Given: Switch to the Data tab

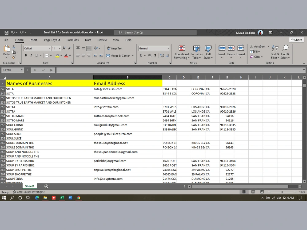Looking at the screenshot, I should (88, 40).
